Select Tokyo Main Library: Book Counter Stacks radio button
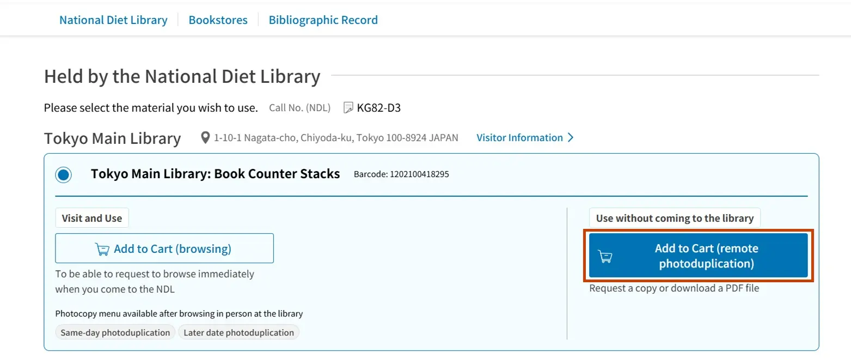 64,175
